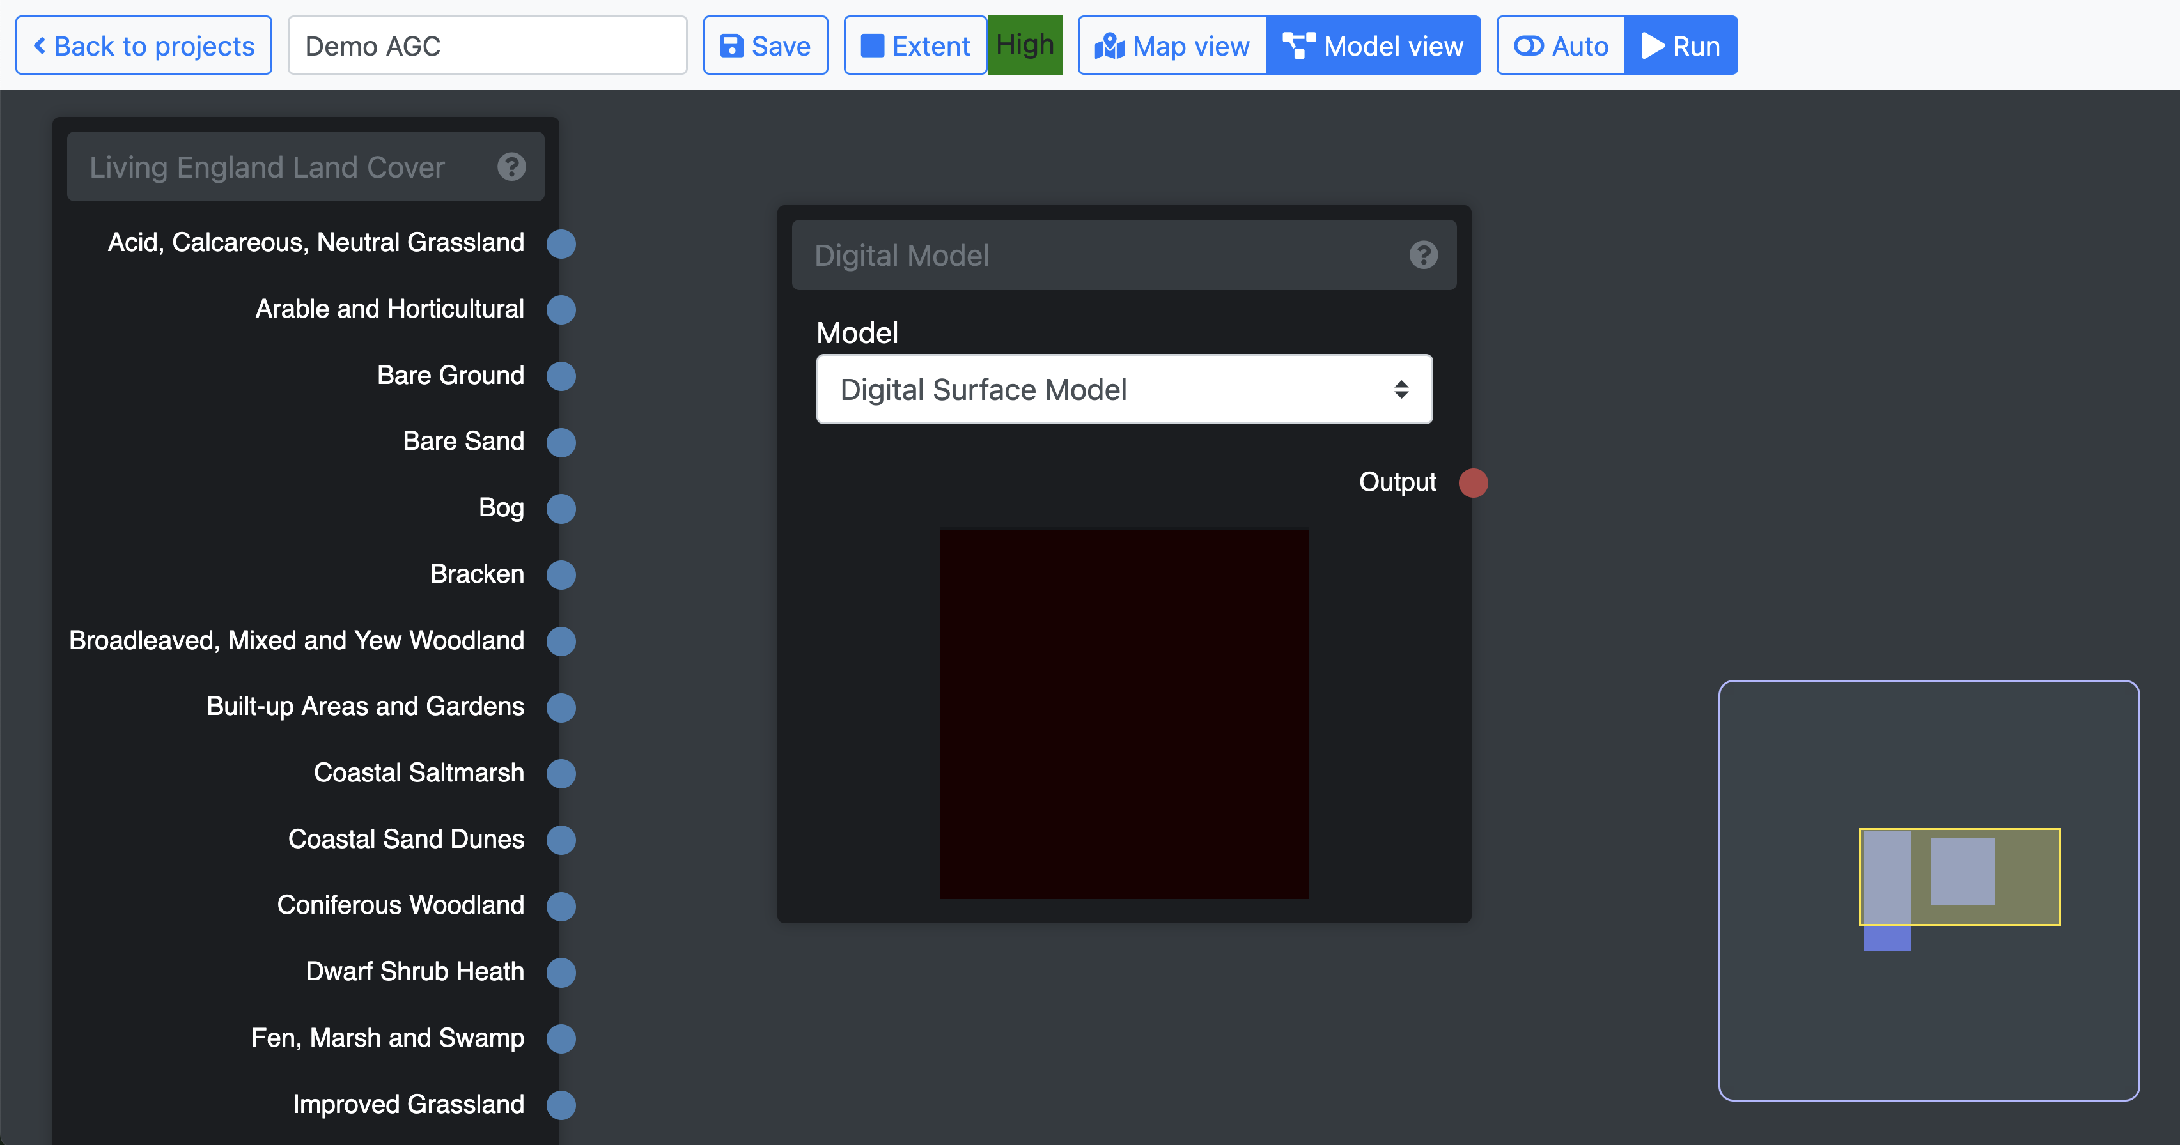Click the Demo AGC project name field

pos(487,45)
